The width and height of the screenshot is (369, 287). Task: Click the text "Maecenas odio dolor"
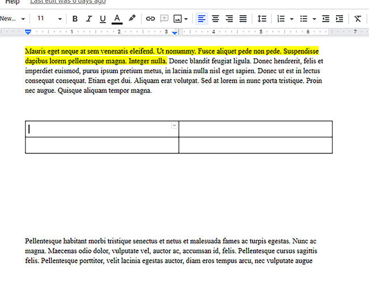[78, 251]
